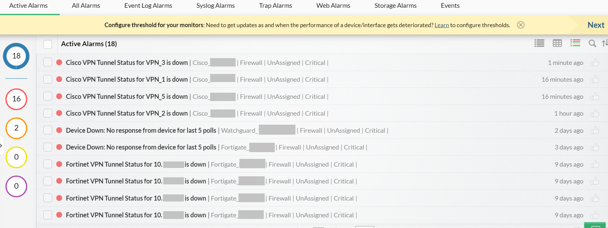Open the alarm search

click(x=592, y=43)
